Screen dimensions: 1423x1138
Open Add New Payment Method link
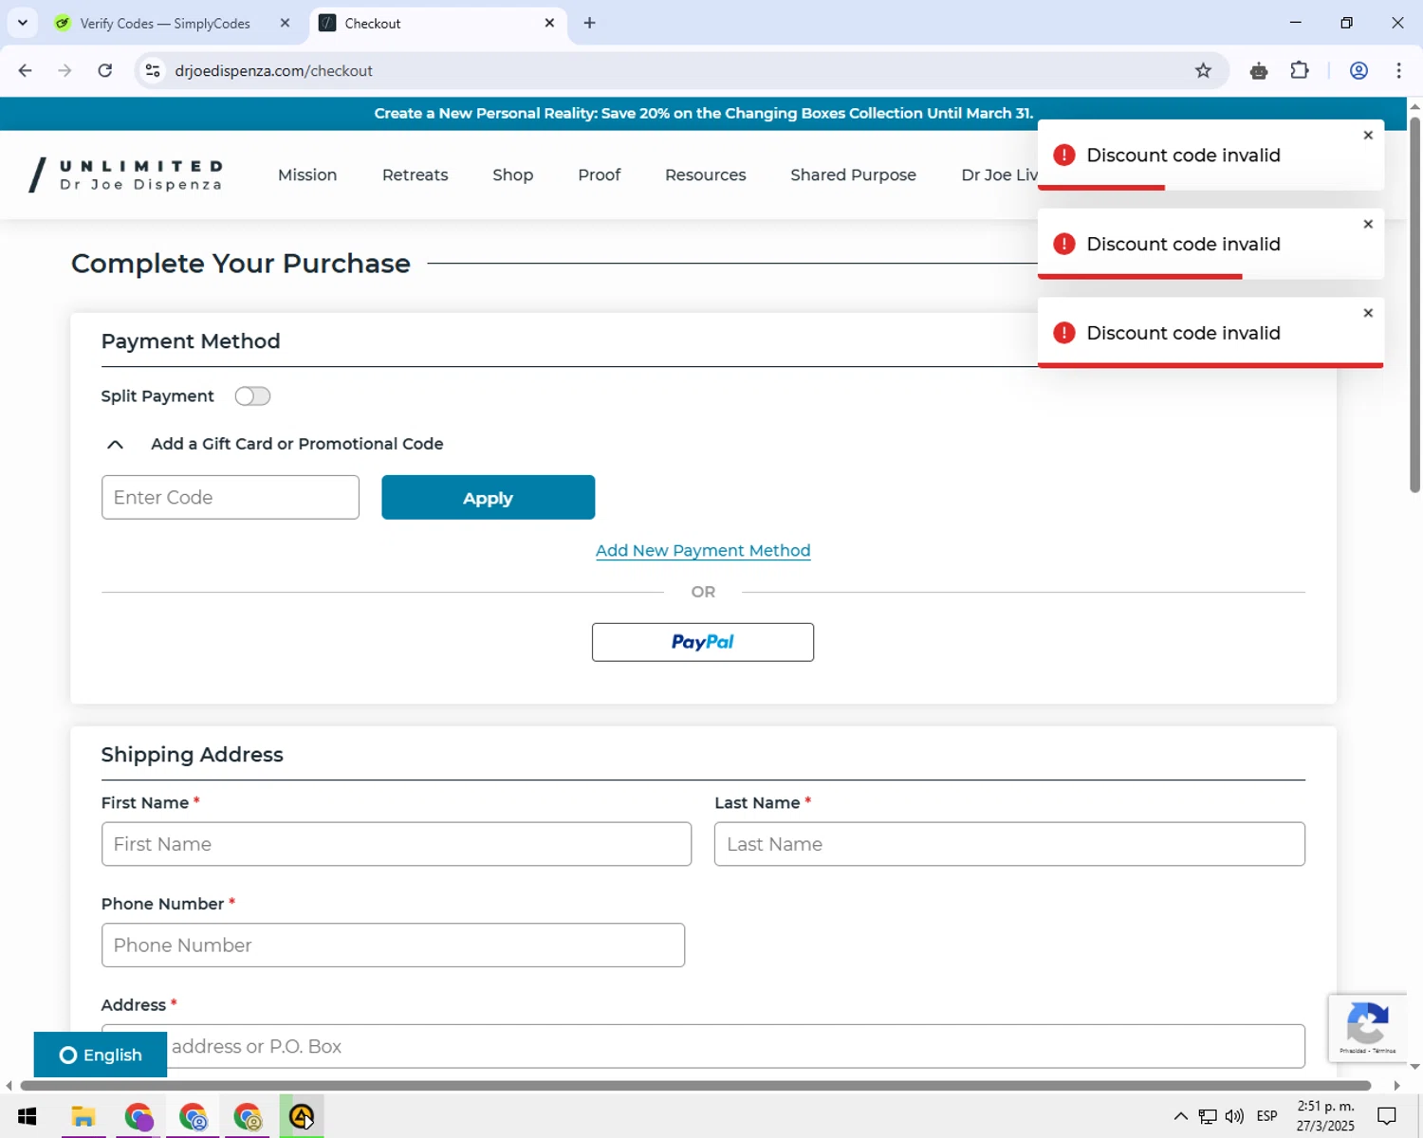(x=703, y=550)
